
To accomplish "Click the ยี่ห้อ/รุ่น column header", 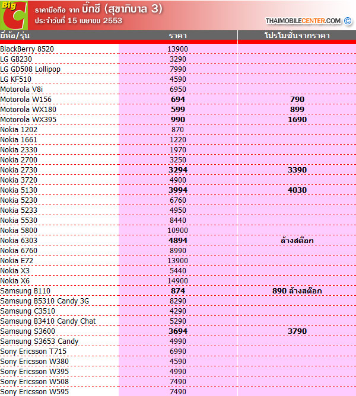I will [x=15, y=35].
